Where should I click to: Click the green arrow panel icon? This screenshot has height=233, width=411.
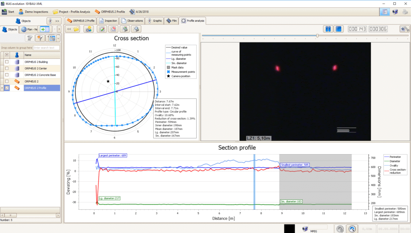coord(45,29)
